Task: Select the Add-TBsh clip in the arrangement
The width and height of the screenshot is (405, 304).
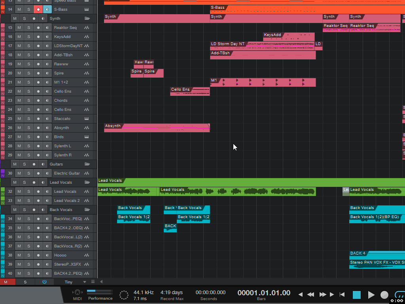Action: pyautogui.click(x=263, y=55)
